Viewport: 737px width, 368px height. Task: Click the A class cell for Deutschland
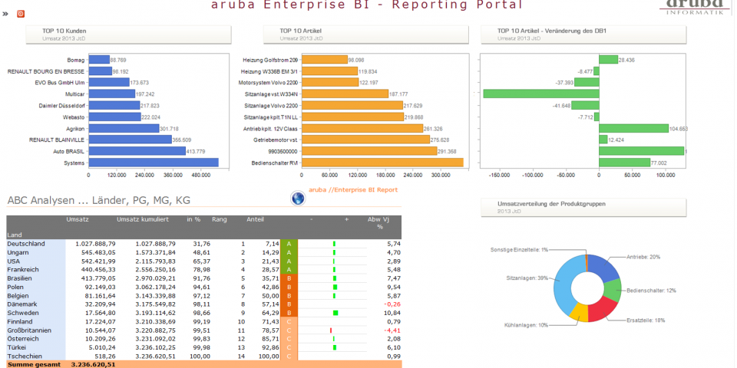point(289,244)
